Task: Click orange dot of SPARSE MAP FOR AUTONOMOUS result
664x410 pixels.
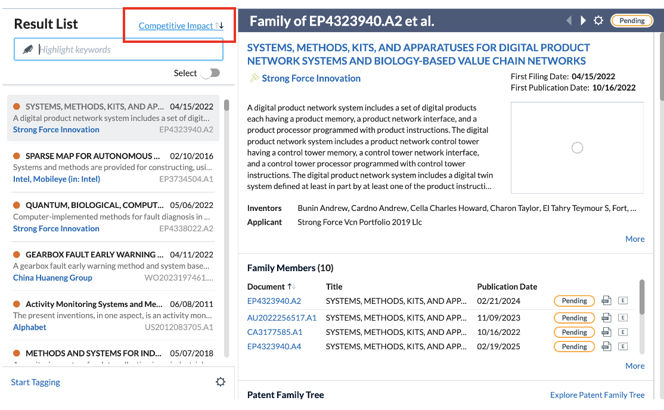Action: (x=17, y=156)
